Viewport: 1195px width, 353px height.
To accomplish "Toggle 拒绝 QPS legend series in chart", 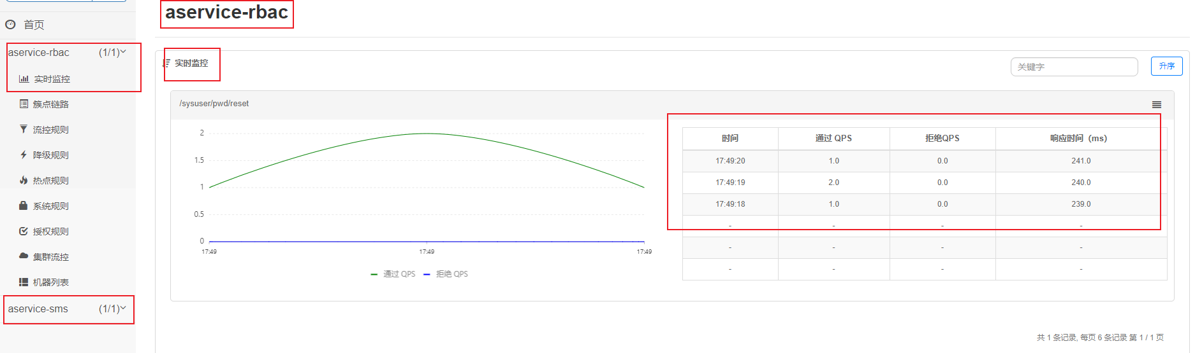I will (446, 274).
